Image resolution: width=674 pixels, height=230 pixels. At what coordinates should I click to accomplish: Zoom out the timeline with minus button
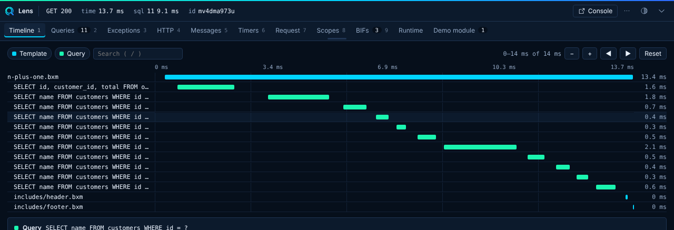pyautogui.click(x=572, y=54)
